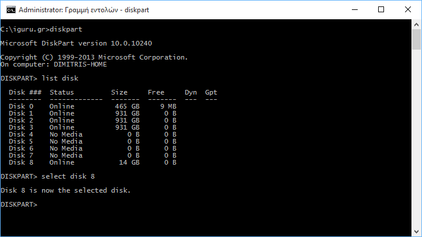This screenshot has width=422, height=237.
Task: Click the 'Disk 0' row label
Action: coord(21,106)
